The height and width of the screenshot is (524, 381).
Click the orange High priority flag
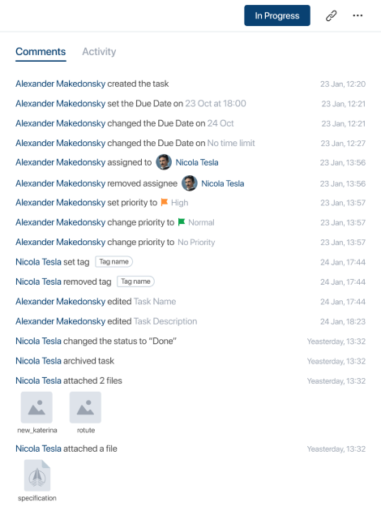tap(165, 202)
